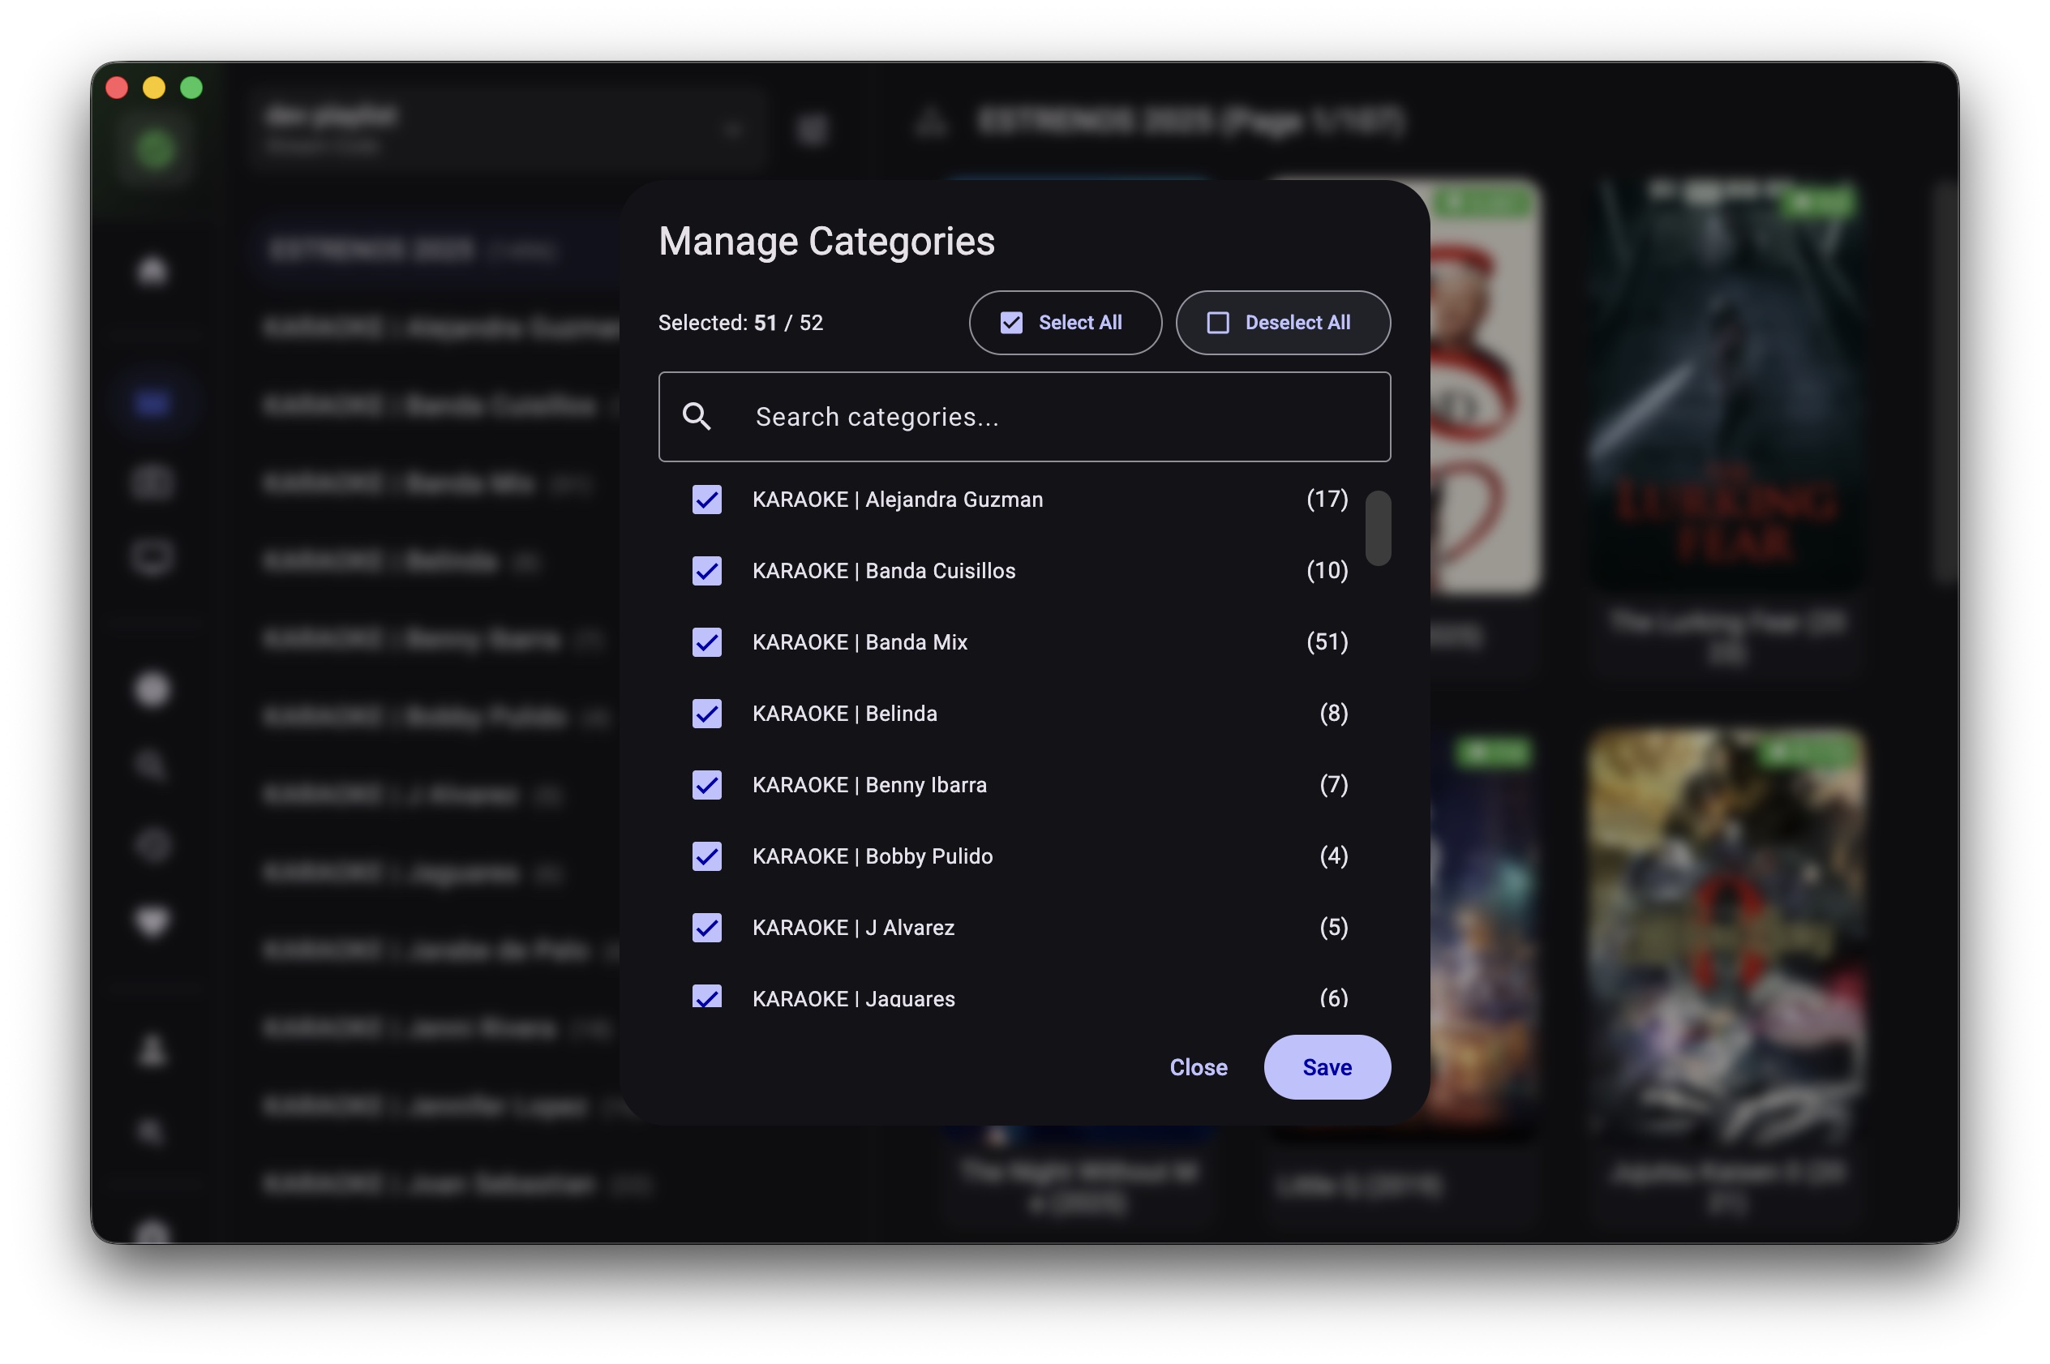Viewport: 2050px width, 1364px height.
Task: Toggle the Banda Cuisillos category checkbox
Action: pyautogui.click(x=706, y=571)
